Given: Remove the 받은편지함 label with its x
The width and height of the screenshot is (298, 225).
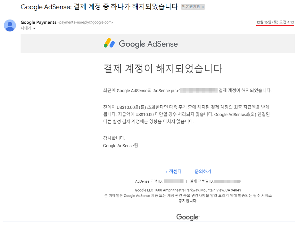Looking at the screenshot, I should 203,7.
